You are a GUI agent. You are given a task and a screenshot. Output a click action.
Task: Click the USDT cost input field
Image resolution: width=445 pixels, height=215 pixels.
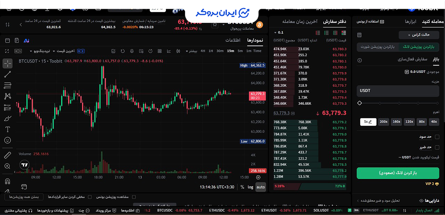tap(398, 91)
